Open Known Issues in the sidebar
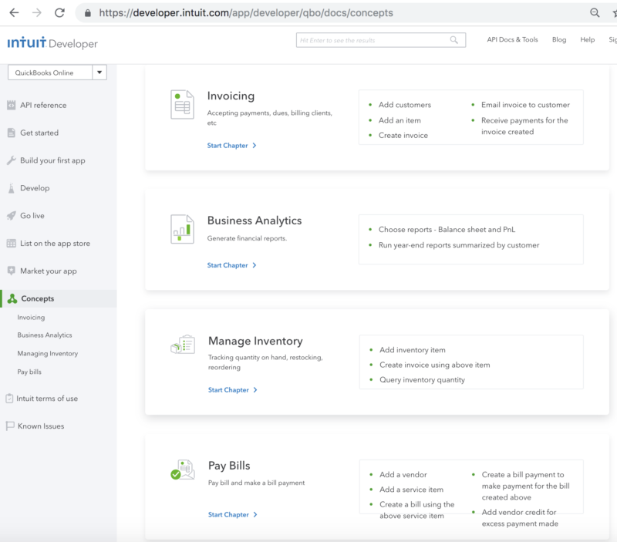The width and height of the screenshot is (617, 542). (41, 426)
